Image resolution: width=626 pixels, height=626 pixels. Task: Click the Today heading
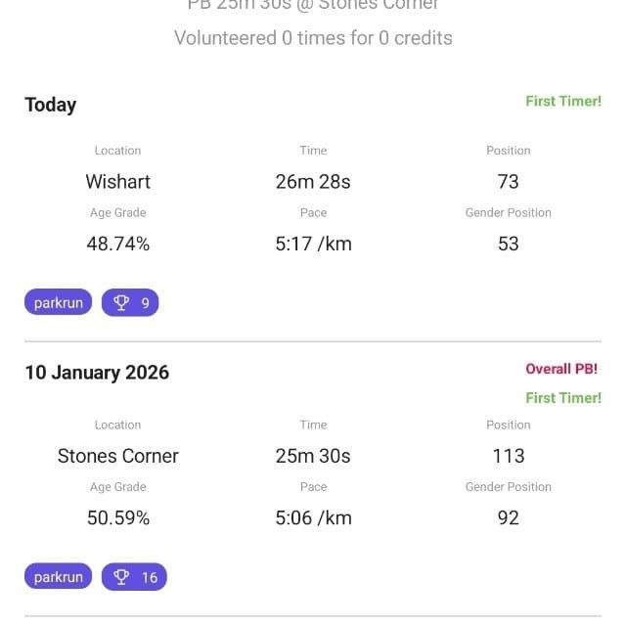pos(51,105)
